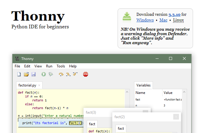Viewport: 199px width, 133px height.
Task: Open the View menu
Action: coord(38,66)
